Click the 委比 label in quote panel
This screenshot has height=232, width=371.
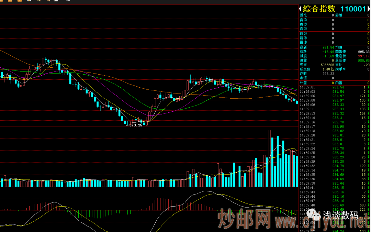pyautogui.click(x=303, y=15)
